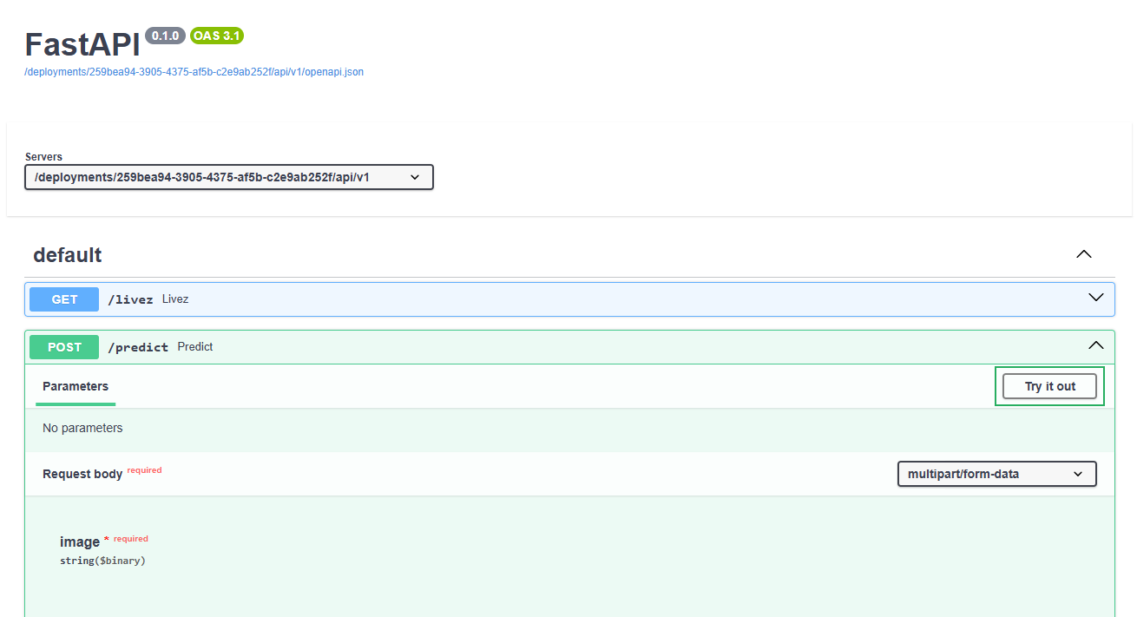Open the multipart/form-data content type dropdown

996,474
